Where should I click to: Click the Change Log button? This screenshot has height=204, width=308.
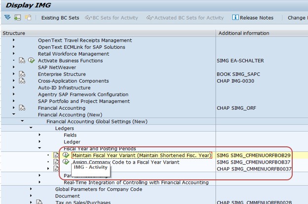point(298,18)
